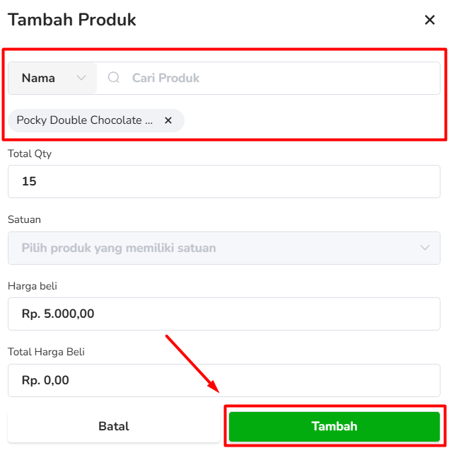Expand the Satuan unit dropdown
449x453 pixels.
coord(223,248)
